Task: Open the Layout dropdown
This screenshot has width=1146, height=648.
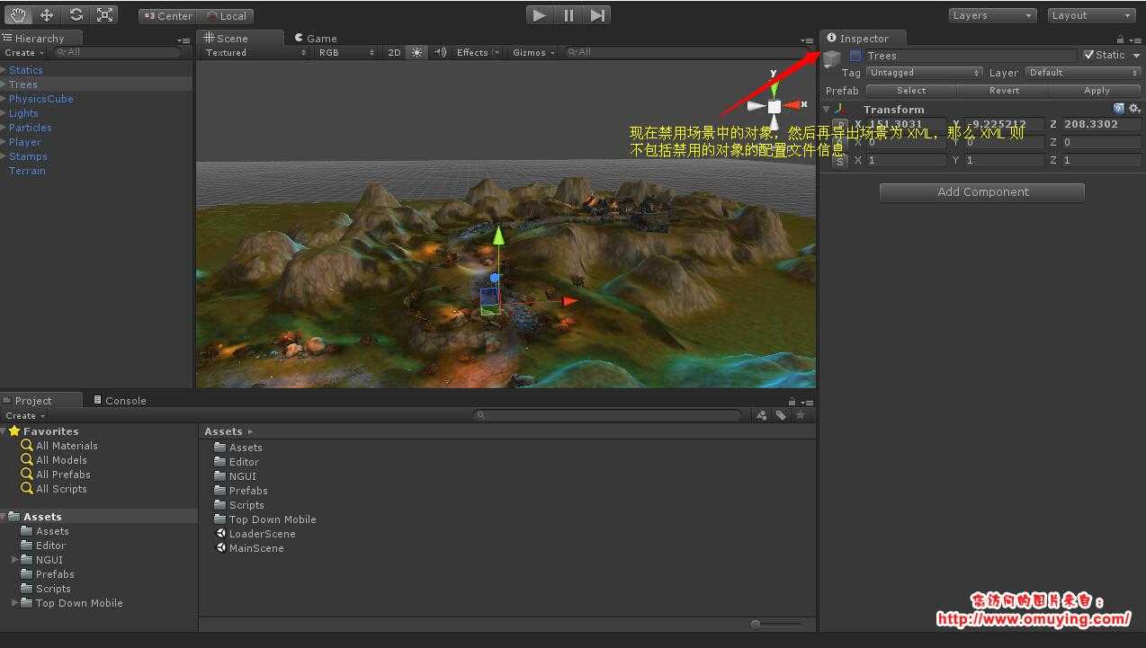Action: pyautogui.click(x=1091, y=15)
